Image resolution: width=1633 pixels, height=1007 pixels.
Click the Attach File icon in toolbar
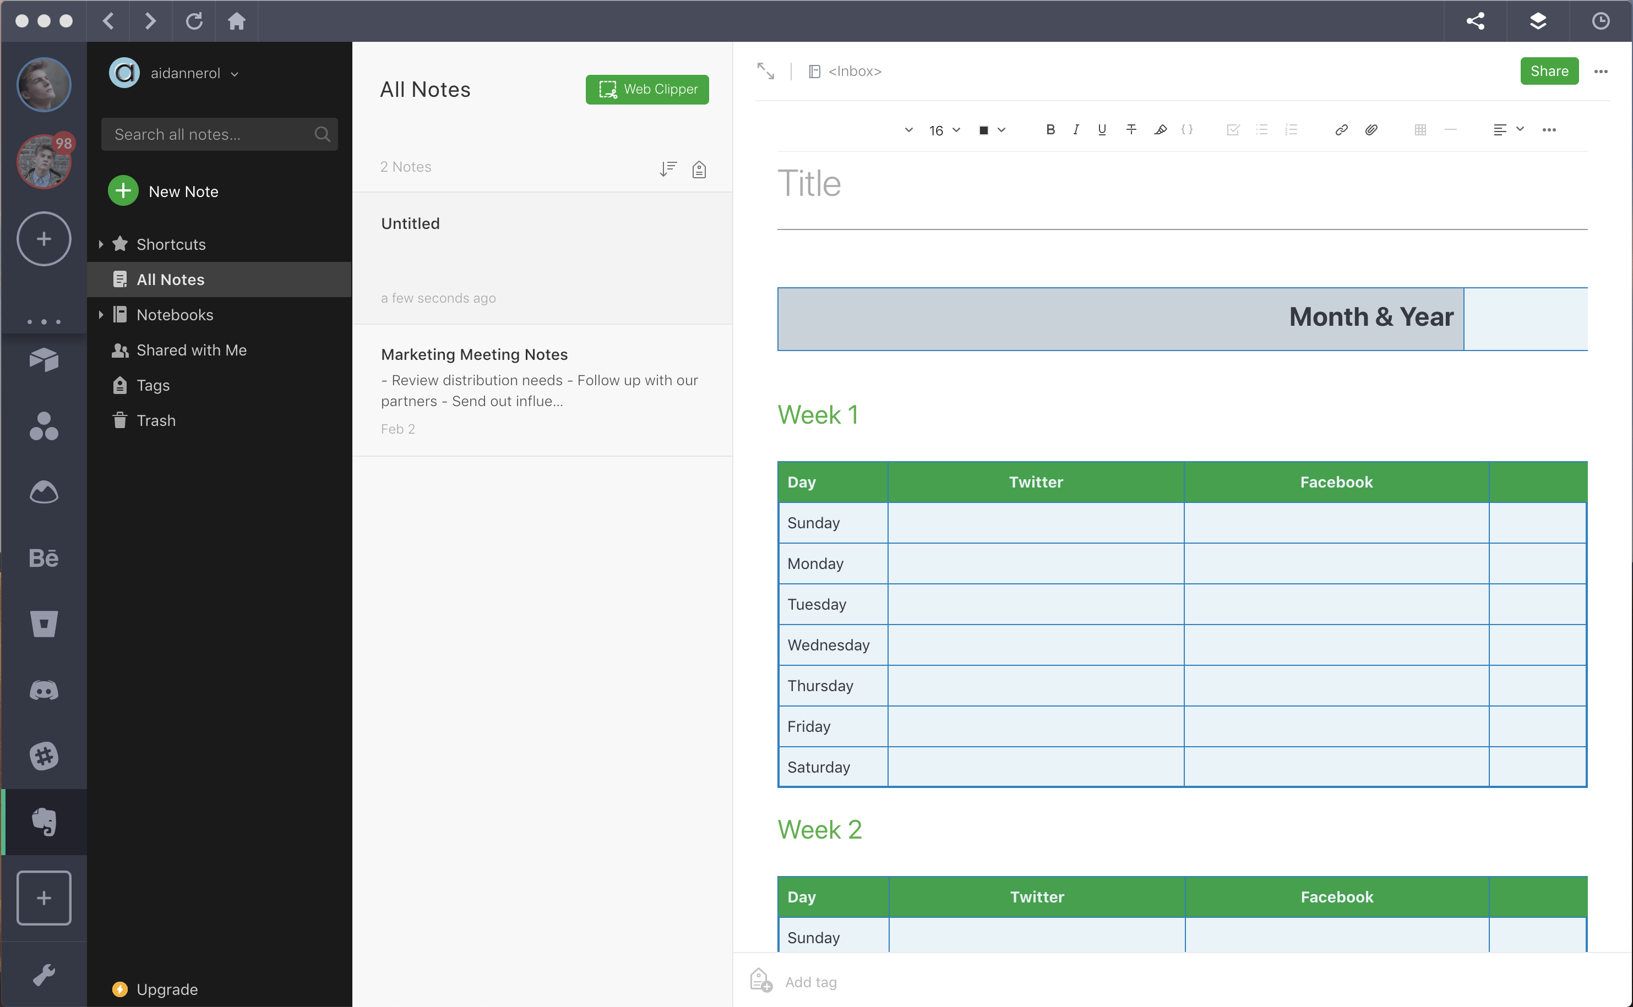(x=1371, y=129)
